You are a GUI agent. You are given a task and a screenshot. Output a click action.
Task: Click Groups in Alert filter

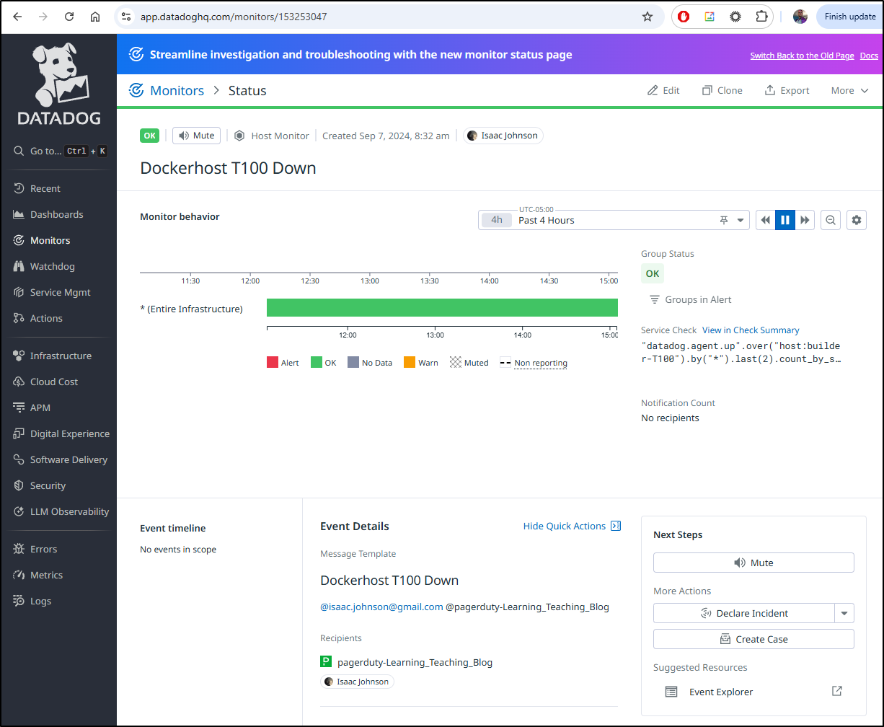[691, 299]
